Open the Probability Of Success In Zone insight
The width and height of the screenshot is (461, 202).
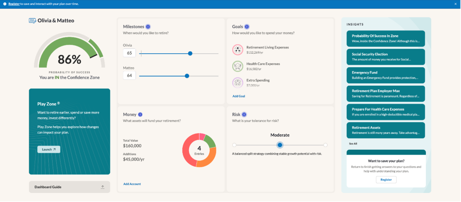point(386,38)
